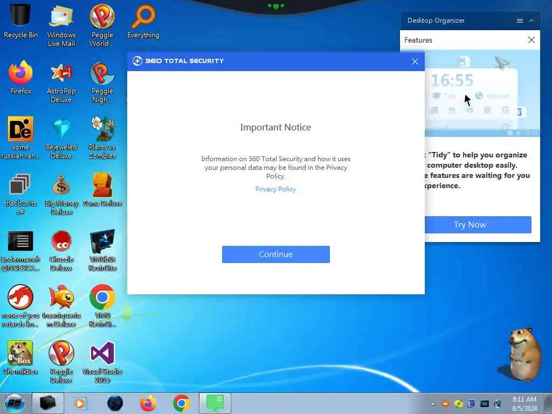Screen dimensions: 552x414
Task: Open the black box taskbar program
Action: [x=48, y=403]
